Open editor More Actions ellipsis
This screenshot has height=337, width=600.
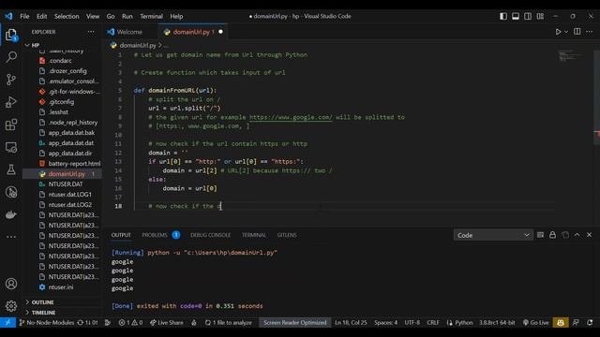coord(590,32)
